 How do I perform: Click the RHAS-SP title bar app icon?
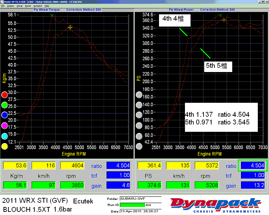point(2,2)
